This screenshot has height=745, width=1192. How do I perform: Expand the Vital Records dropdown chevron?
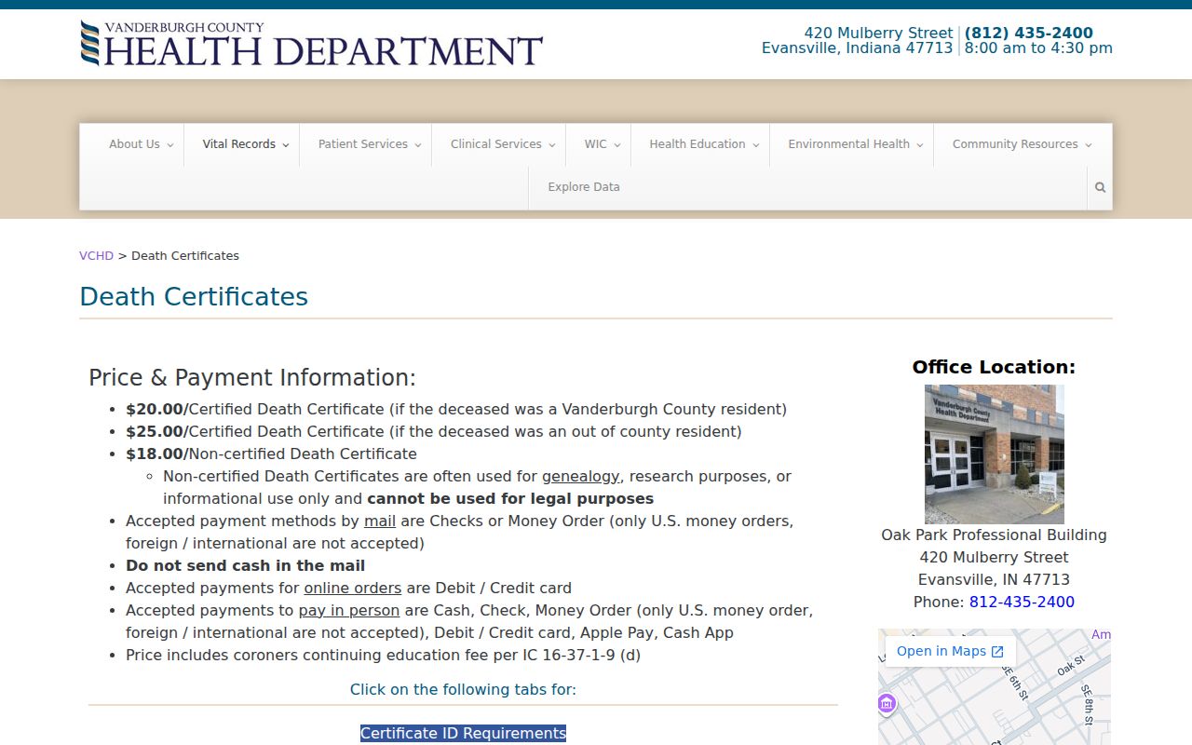click(x=285, y=145)
